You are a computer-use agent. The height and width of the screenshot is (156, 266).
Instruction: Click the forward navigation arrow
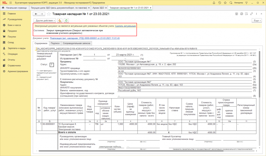42,14
